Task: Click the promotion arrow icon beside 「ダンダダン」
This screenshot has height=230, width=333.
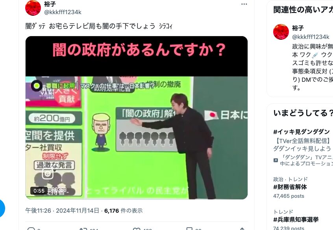Action: point(276,160)
